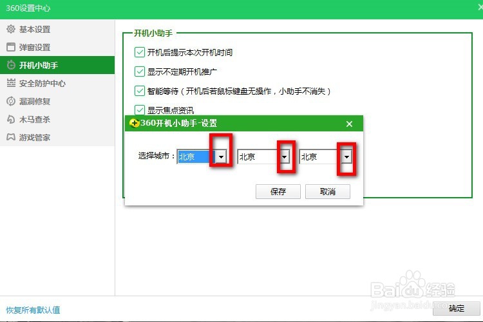483x322 pixels.
Task: Go to 安全防护中心 settings
Action: pyautogui.click(x=57, y=83)
